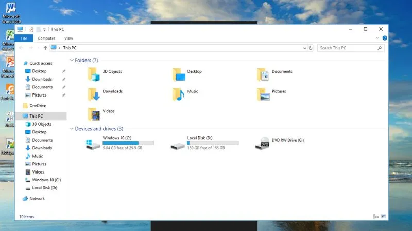Click Windows 10 (C:) storage usage bar
Image resolution: width=412 pixels, height=231 pixels.
point(128,143)
